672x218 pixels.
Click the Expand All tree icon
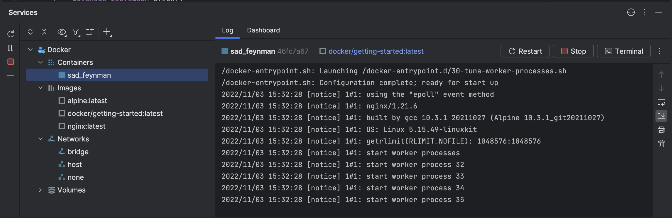coord(30,32)
